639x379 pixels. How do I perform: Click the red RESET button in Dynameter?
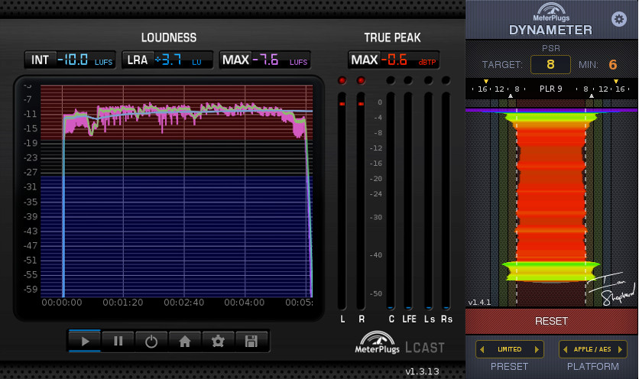pyautogui.click(x=551, y=321)
